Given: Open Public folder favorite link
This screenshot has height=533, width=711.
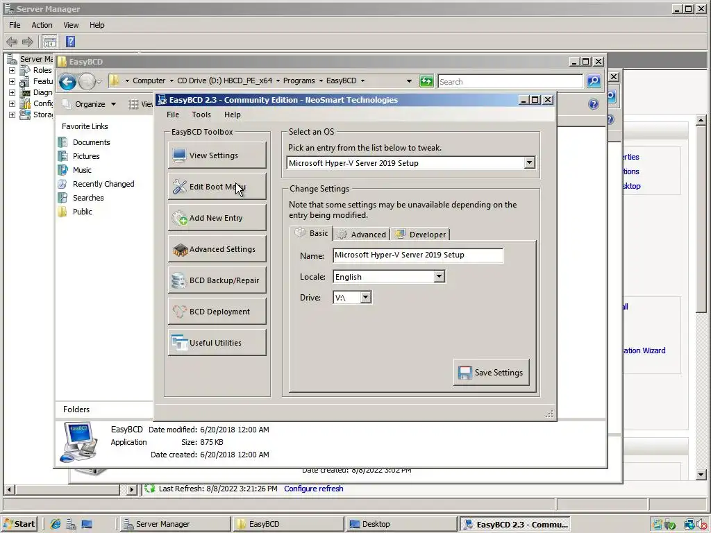Looking at the screenshot, I should 82,212.
